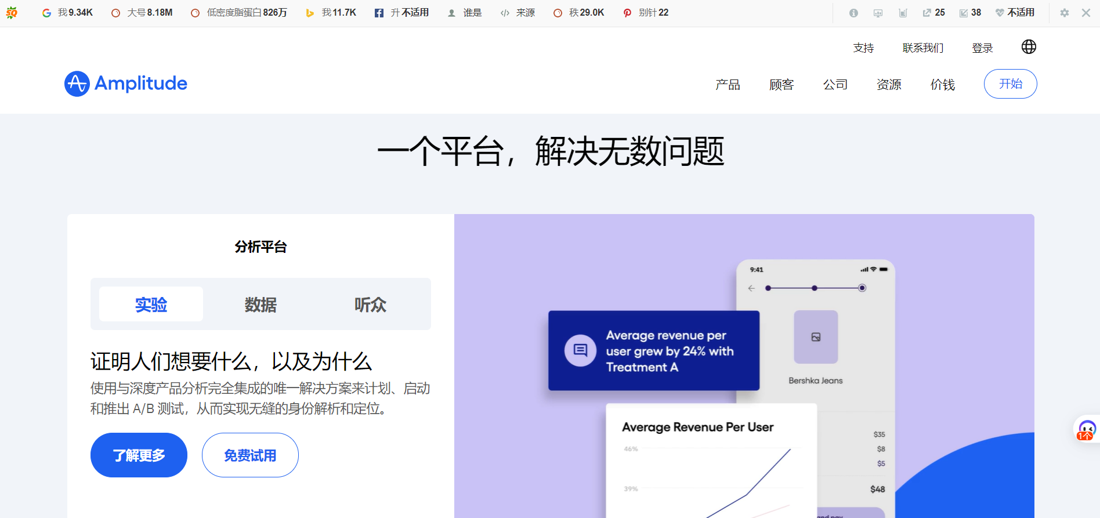Click the 开始 button in the header
This screenshot has width=1100, height=518.
point(1011,84)
